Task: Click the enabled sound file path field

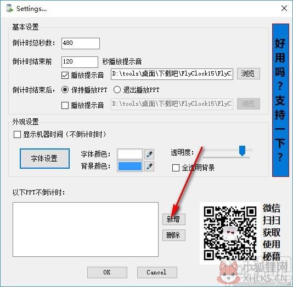Action: (172, 74)
